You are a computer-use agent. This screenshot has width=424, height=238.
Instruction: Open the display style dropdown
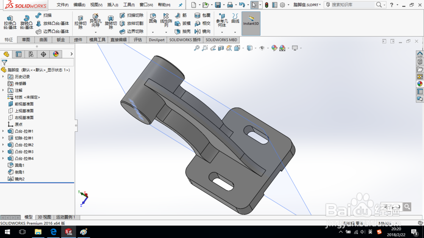pyautogui.click(x=256, y=48)
